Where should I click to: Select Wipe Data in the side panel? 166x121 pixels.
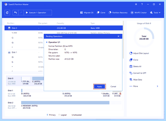tap(136, 80)
